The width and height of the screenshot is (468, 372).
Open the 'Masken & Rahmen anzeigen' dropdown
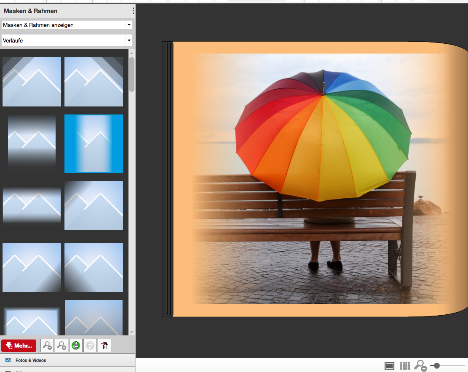(x=67, y=25)
